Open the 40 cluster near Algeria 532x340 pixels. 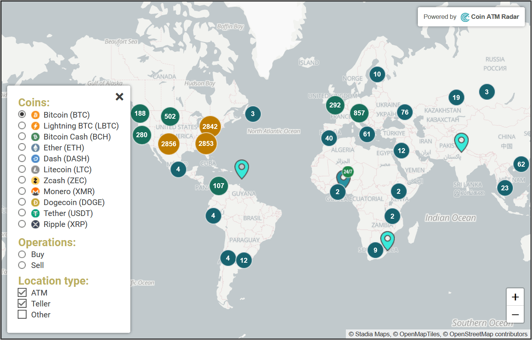coord(329,138)
